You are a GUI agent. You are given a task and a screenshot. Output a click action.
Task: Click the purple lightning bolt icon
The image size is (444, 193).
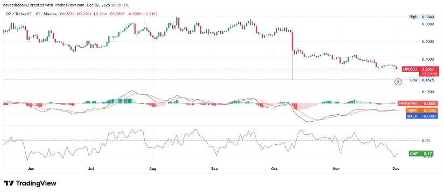click(398, 82)
